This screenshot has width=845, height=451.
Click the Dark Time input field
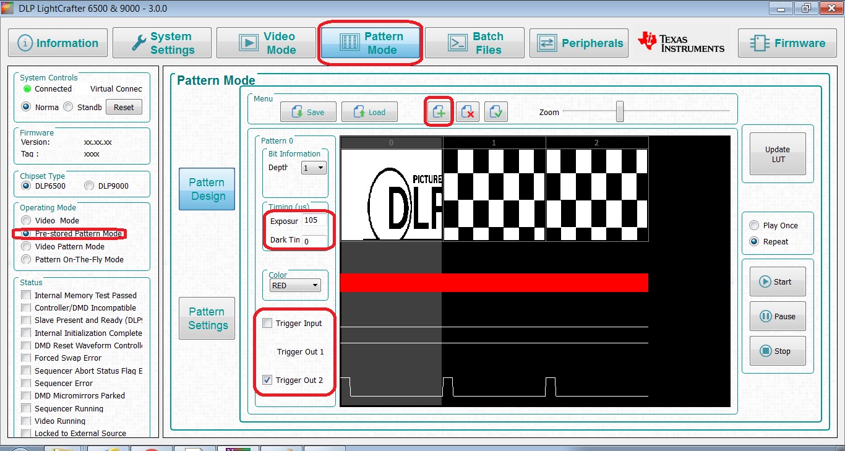coord(315,241)
